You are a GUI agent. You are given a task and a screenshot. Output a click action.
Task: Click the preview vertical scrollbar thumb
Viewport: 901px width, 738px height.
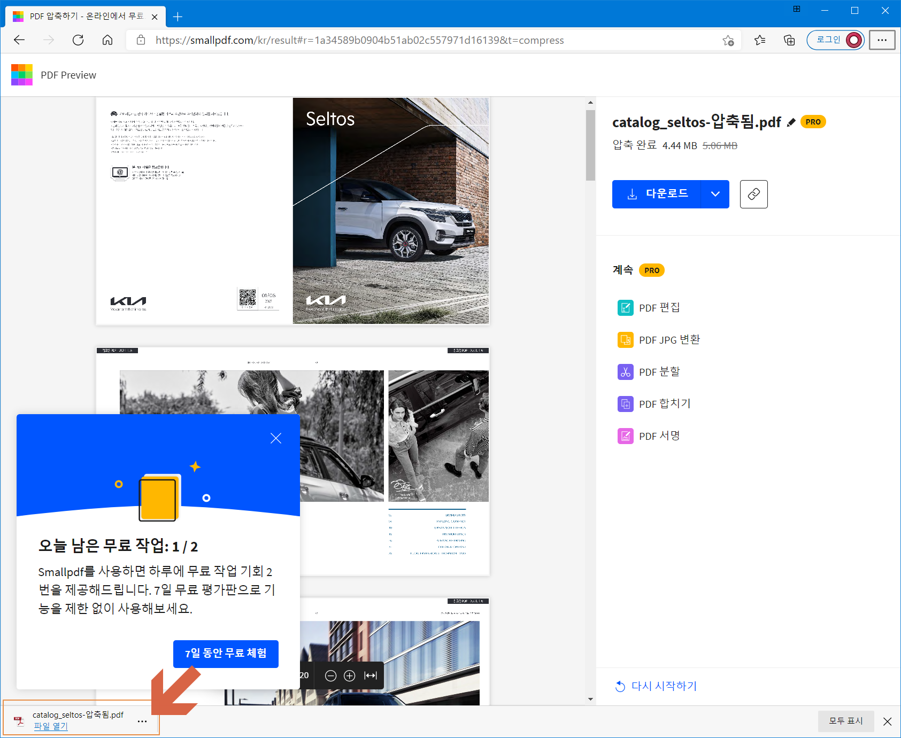(590, 145)
